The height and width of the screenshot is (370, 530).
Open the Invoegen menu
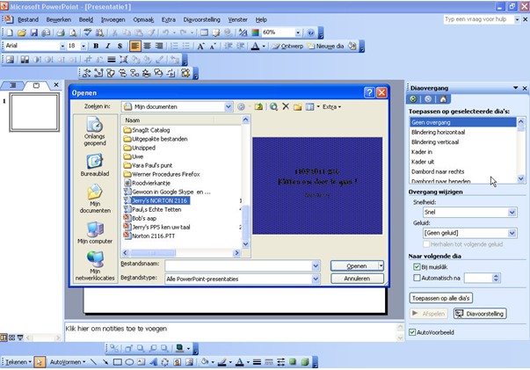(x=113, y=18)
